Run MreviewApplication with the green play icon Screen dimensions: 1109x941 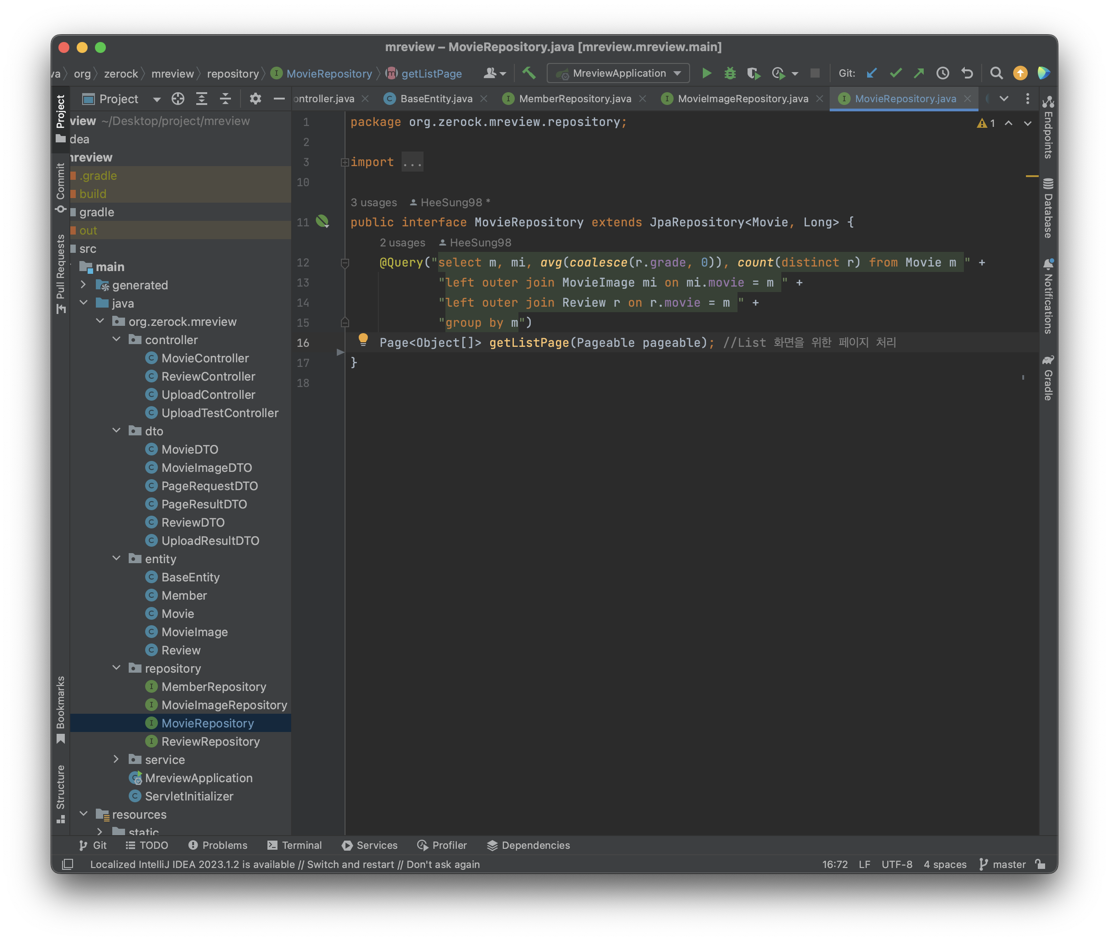point(706,73)
